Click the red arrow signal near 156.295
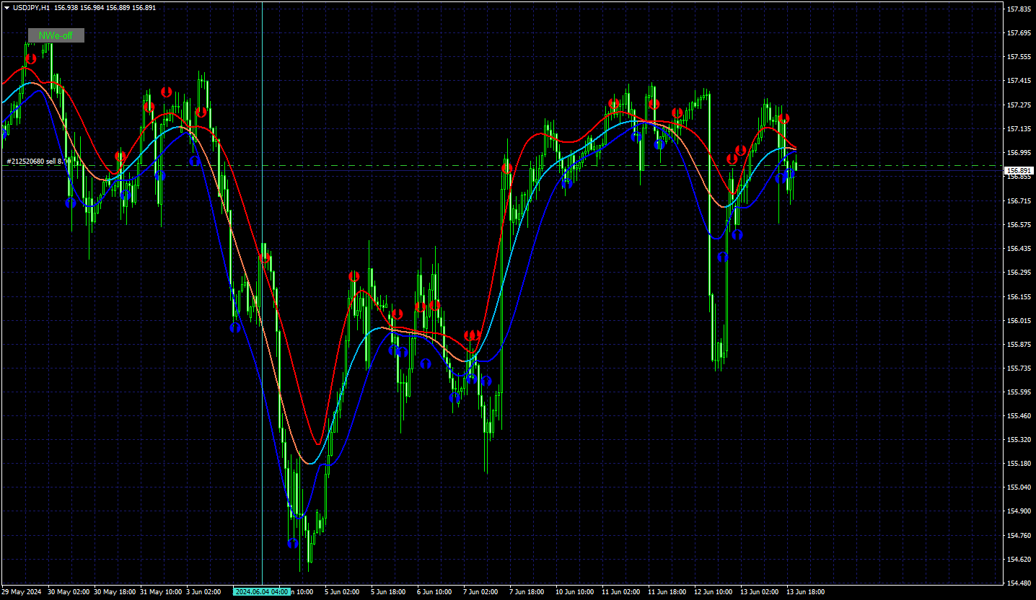The height and width of the screenshot is (600, 1036). pyautogui.click(x=354, y=276)
